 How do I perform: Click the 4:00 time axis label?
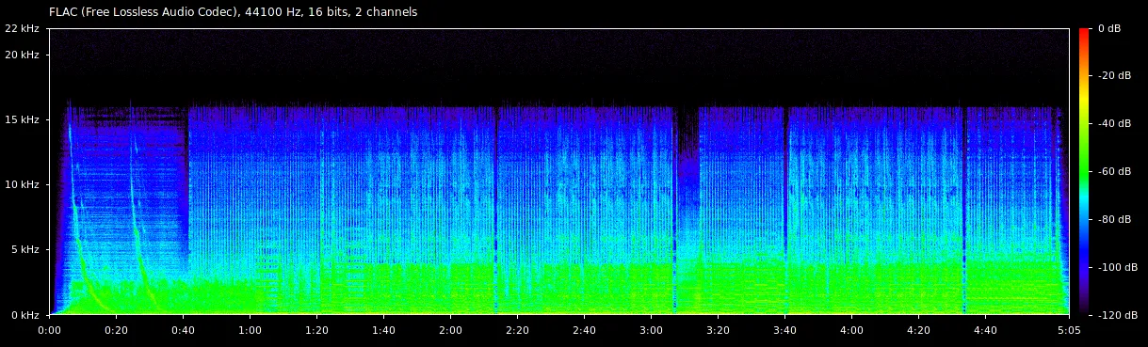[x=851, y=330]
